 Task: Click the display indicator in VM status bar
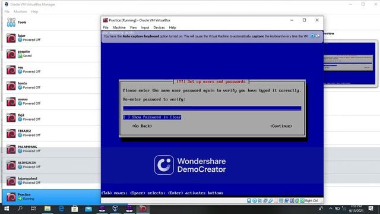coord(281,201)
